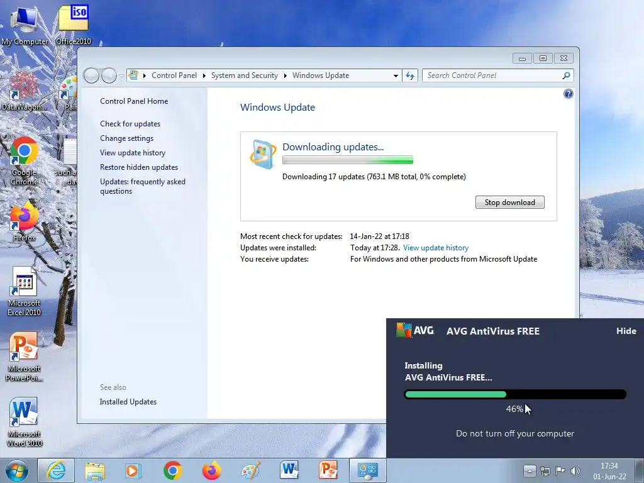644x483 pixels.
Task: Click the Windows Update page heading
Action: 277,107
